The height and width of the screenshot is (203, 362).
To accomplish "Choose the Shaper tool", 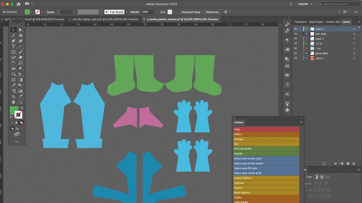I will [13, 58].
